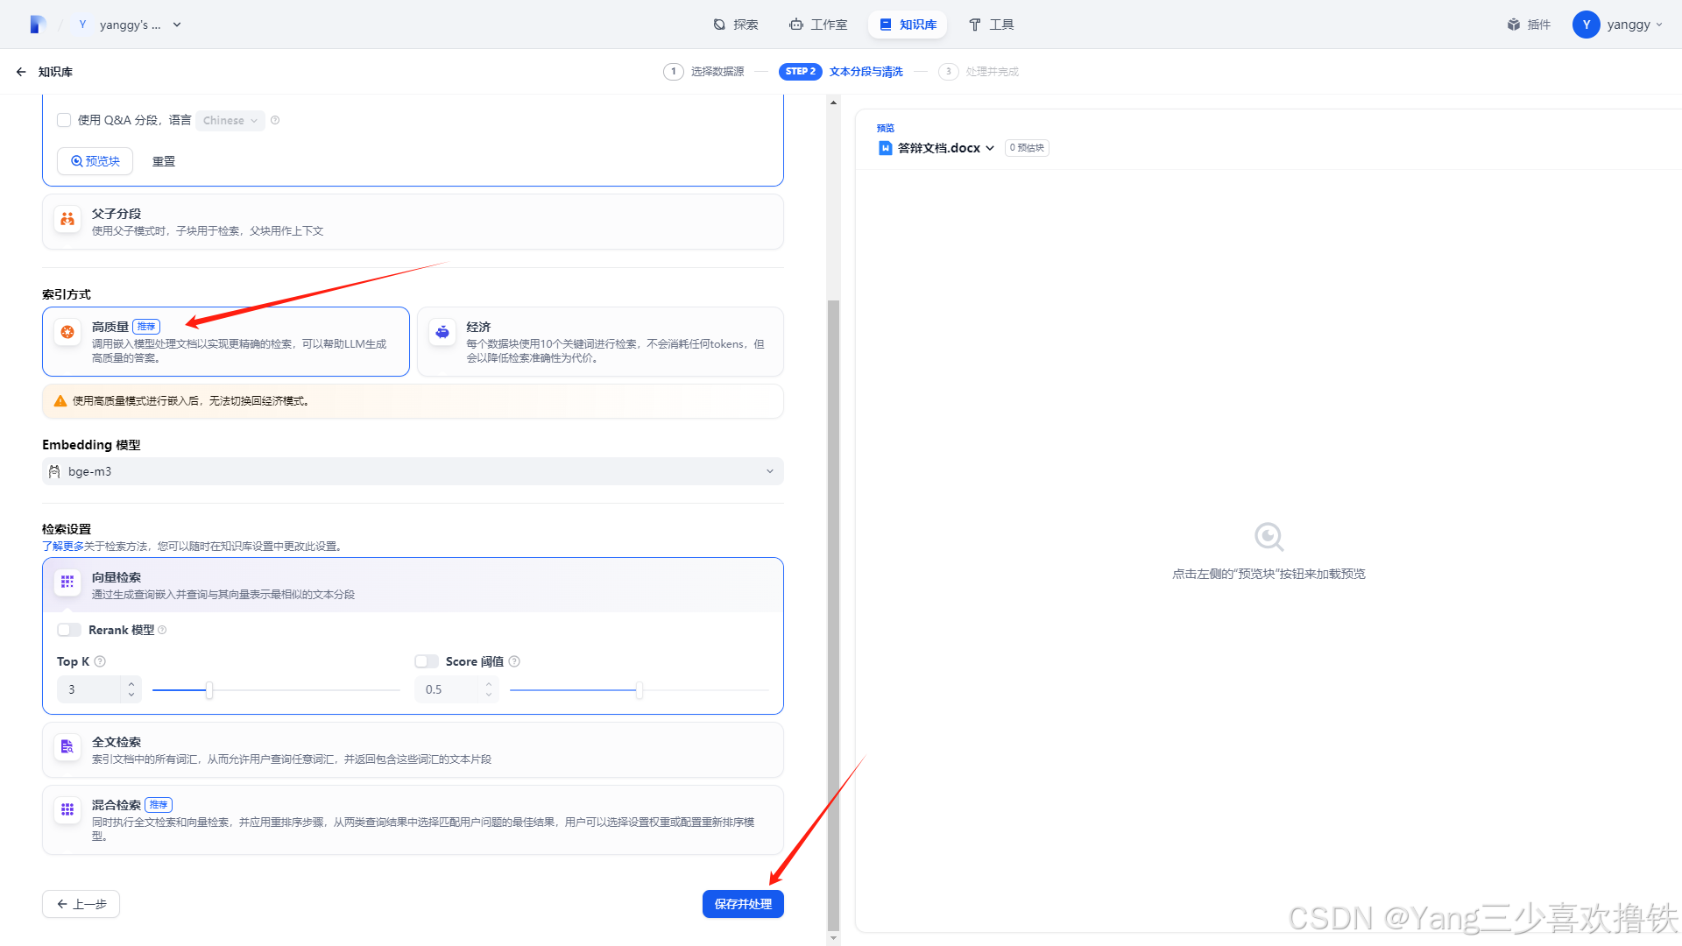This screenshot has width=1682, height=946.
Task: Enable the Rerank 模型 toggle
Action: click(69, 630)
